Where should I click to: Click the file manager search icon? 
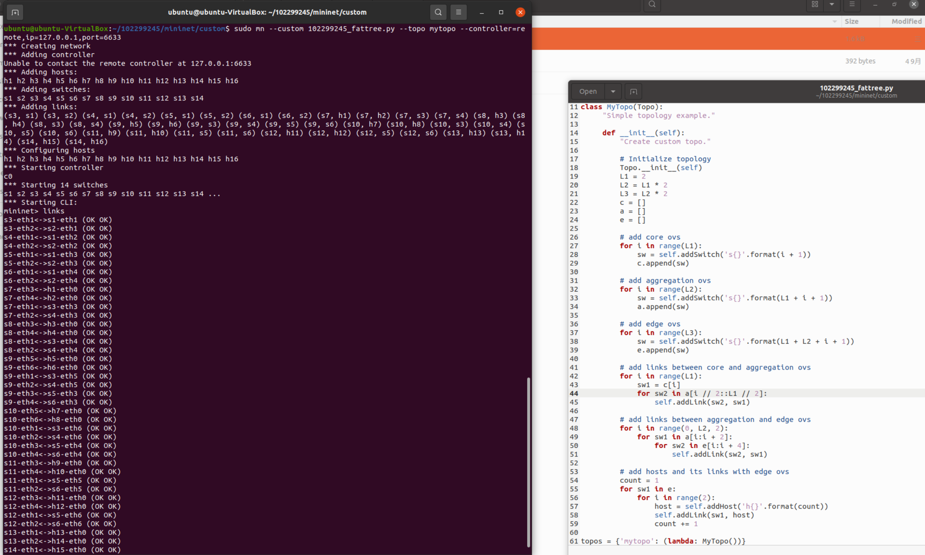pos(652,5)
